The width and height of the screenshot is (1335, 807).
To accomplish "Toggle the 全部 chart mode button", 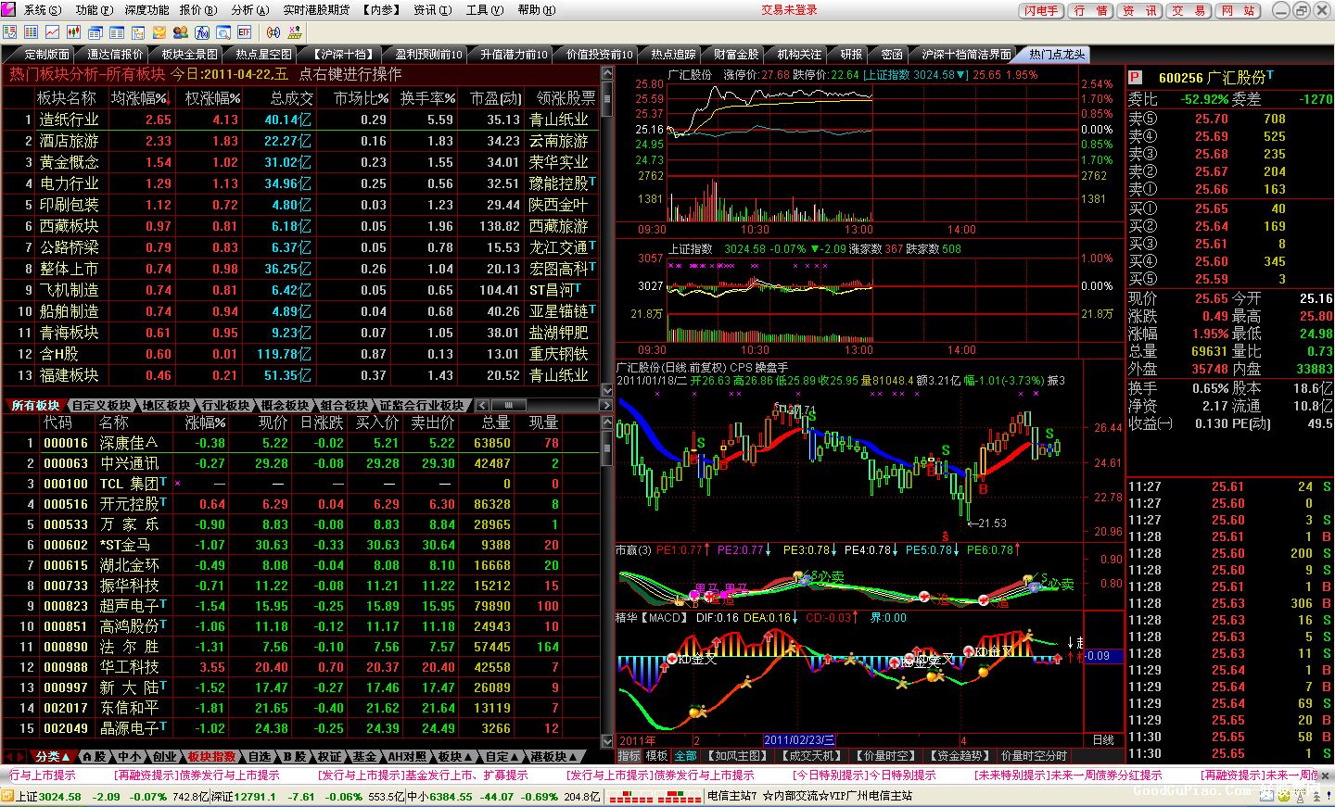I will [685, 756].
